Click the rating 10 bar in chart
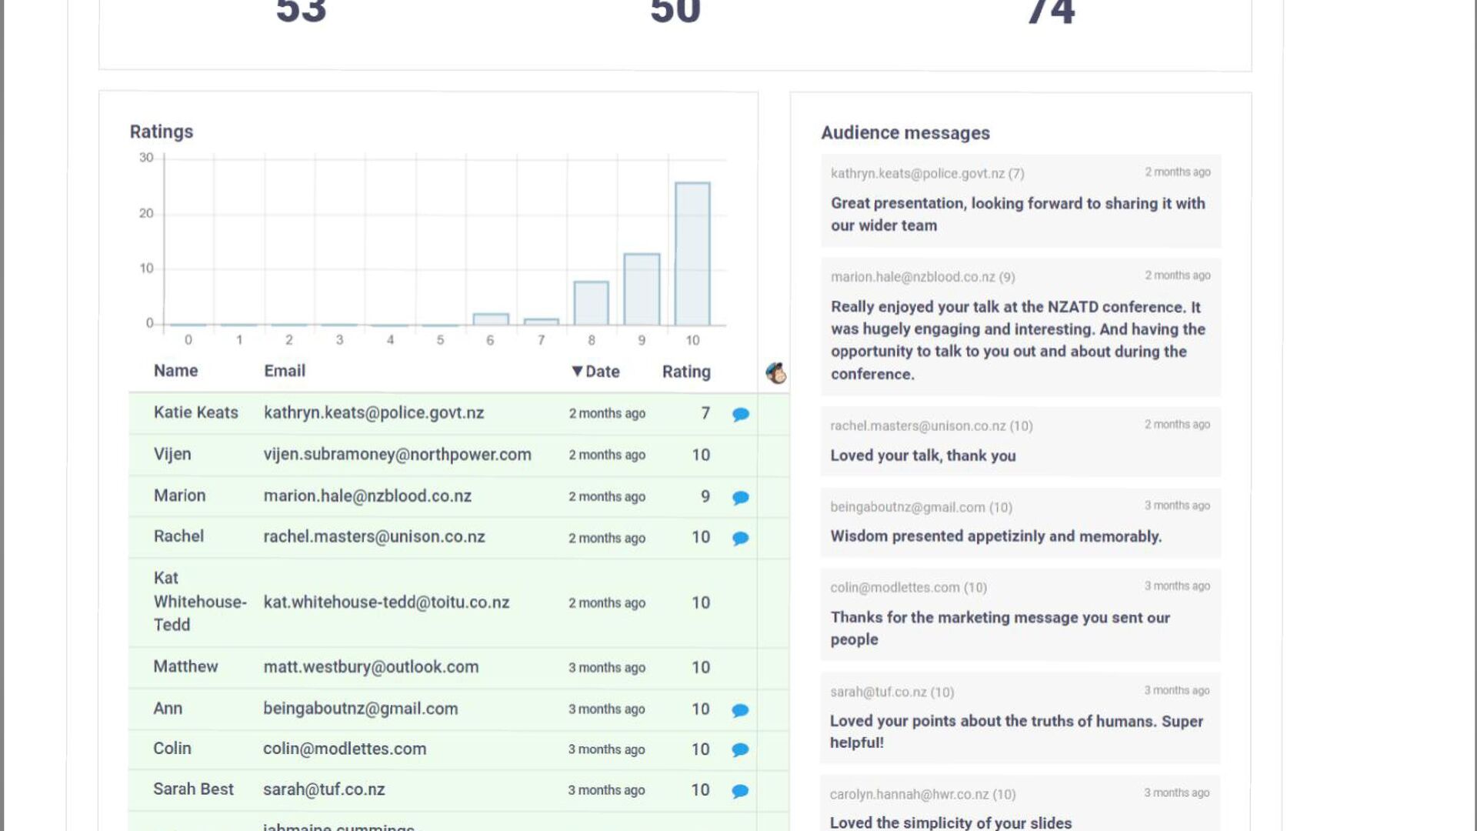This screenshot has width=1477, height=831. tap(692, 254)
